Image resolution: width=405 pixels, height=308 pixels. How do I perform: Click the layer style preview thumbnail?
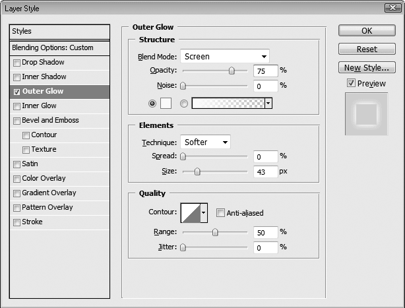pos(366,114)
